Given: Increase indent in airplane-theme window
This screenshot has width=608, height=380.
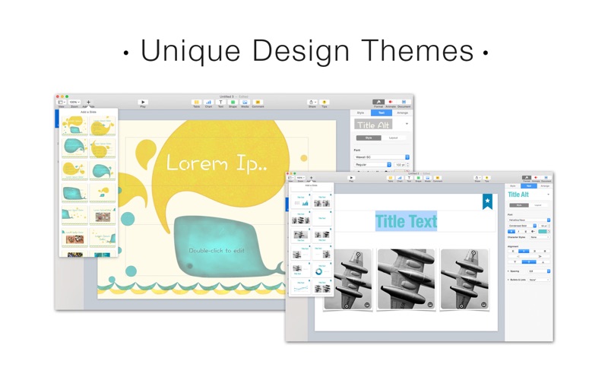Looking at the screenshot, I should (540, 256).
